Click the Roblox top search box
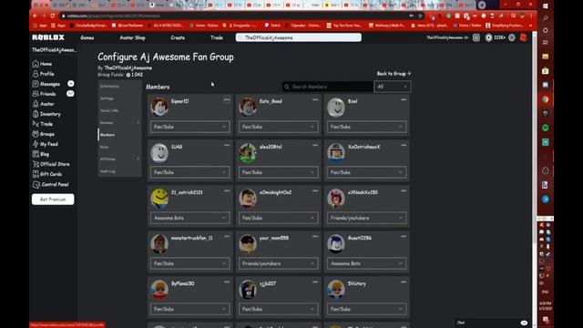 299,37
